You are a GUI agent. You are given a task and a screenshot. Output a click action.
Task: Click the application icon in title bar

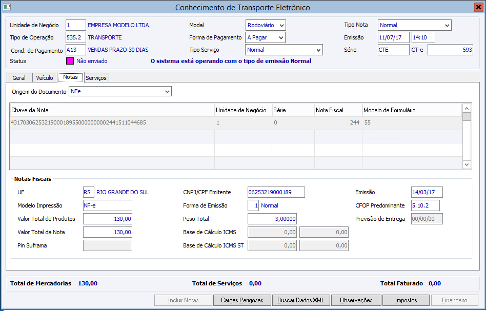point(6,7)
